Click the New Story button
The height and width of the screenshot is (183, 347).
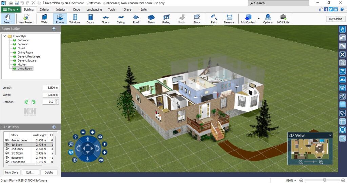point(12,172)
